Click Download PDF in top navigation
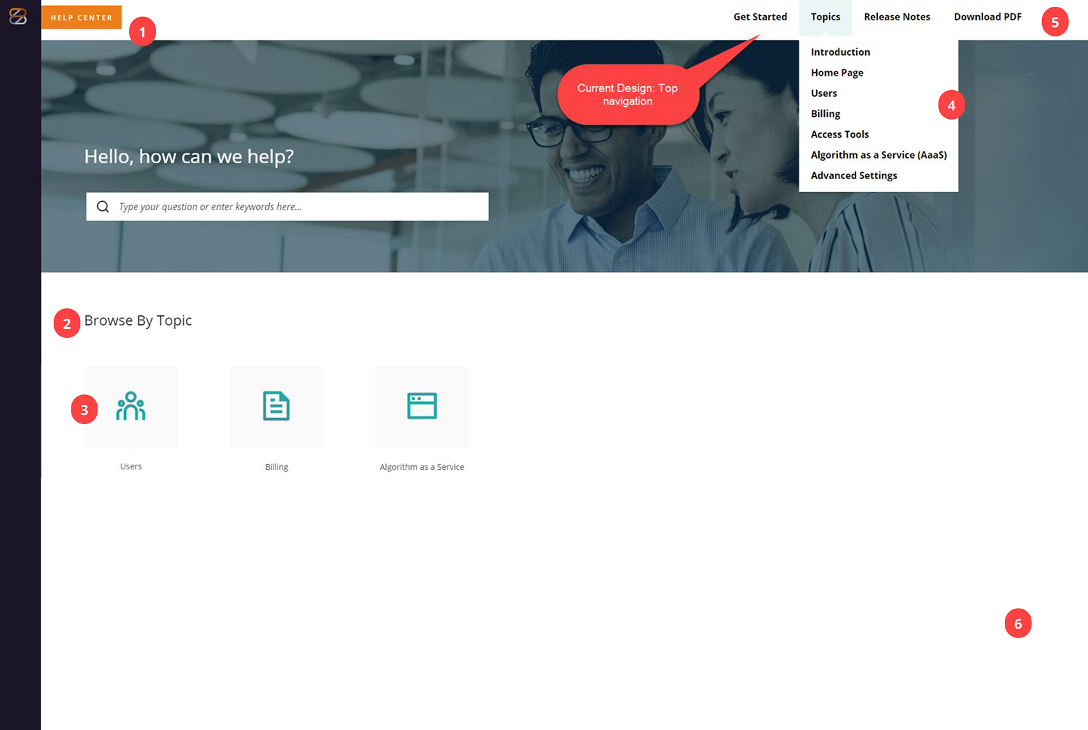The image size is (1088, 730). 988,17
